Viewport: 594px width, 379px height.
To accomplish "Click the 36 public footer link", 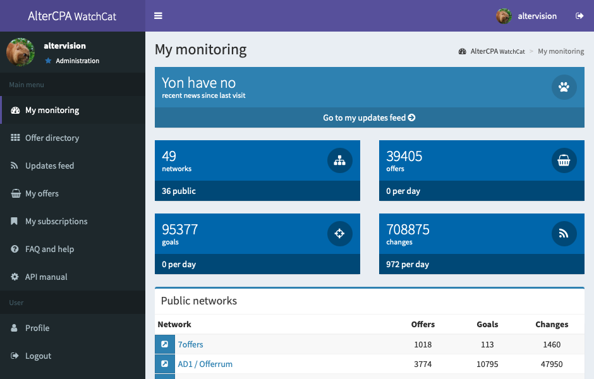I will (x=257, y=191).
